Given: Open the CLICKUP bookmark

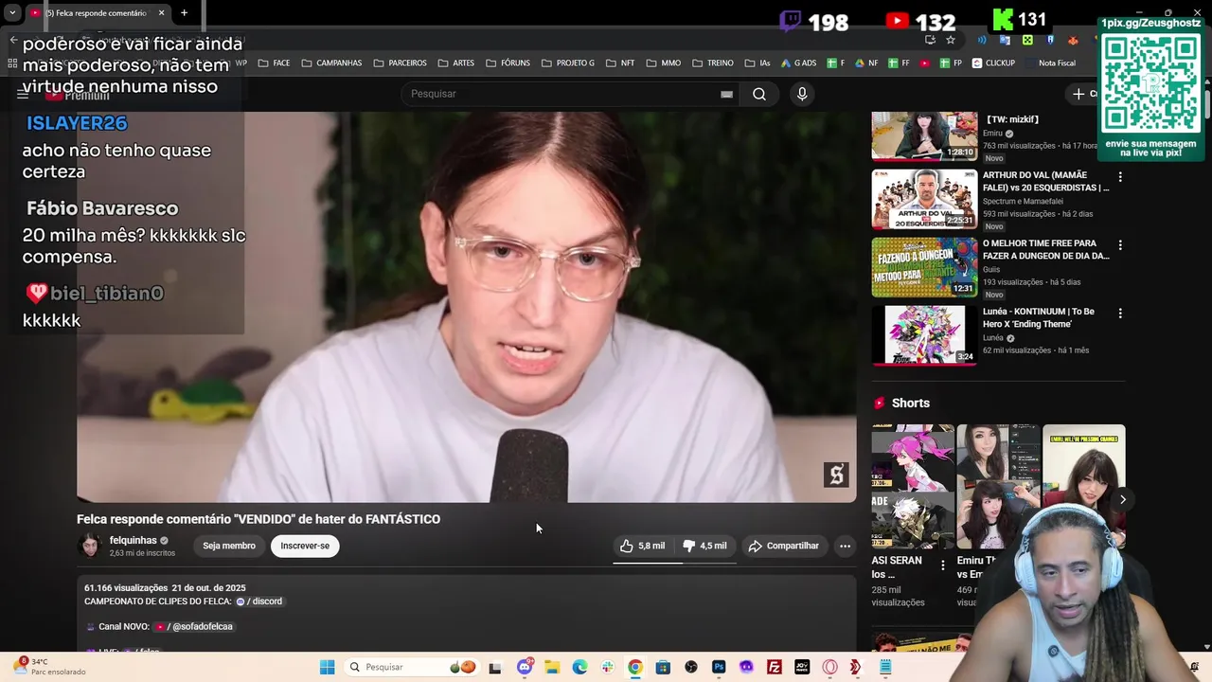Looking at the screenshot, I should (993, 63).
